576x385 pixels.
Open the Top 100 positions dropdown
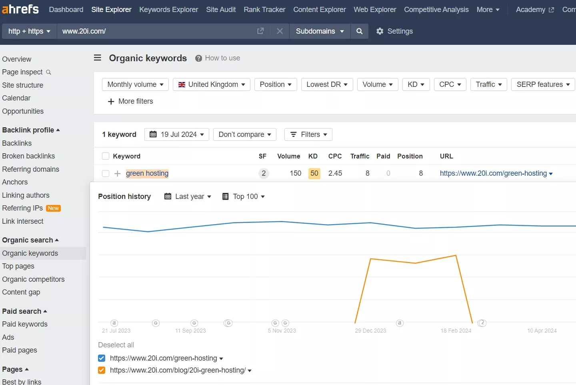[244, 197]
